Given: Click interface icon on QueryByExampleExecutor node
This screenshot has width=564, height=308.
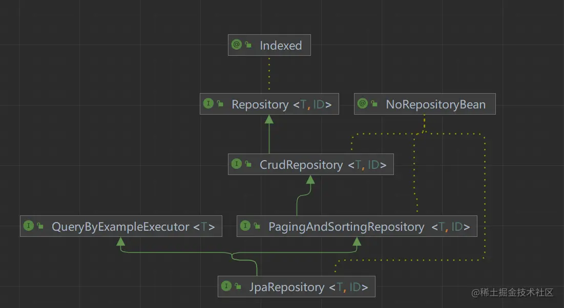Looking at the screenshot, I should (28, 226).
